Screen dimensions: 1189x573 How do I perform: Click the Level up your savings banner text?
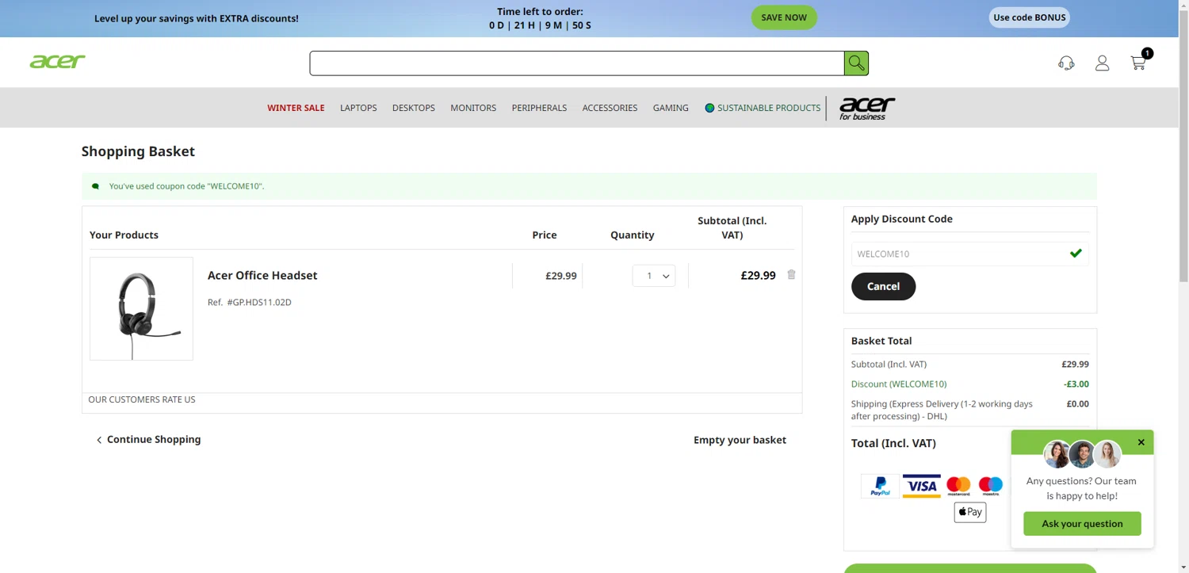coord(197,18)
